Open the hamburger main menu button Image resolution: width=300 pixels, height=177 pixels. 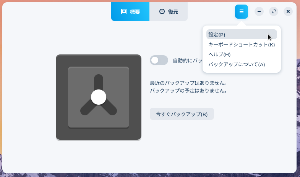click(242, 12)
